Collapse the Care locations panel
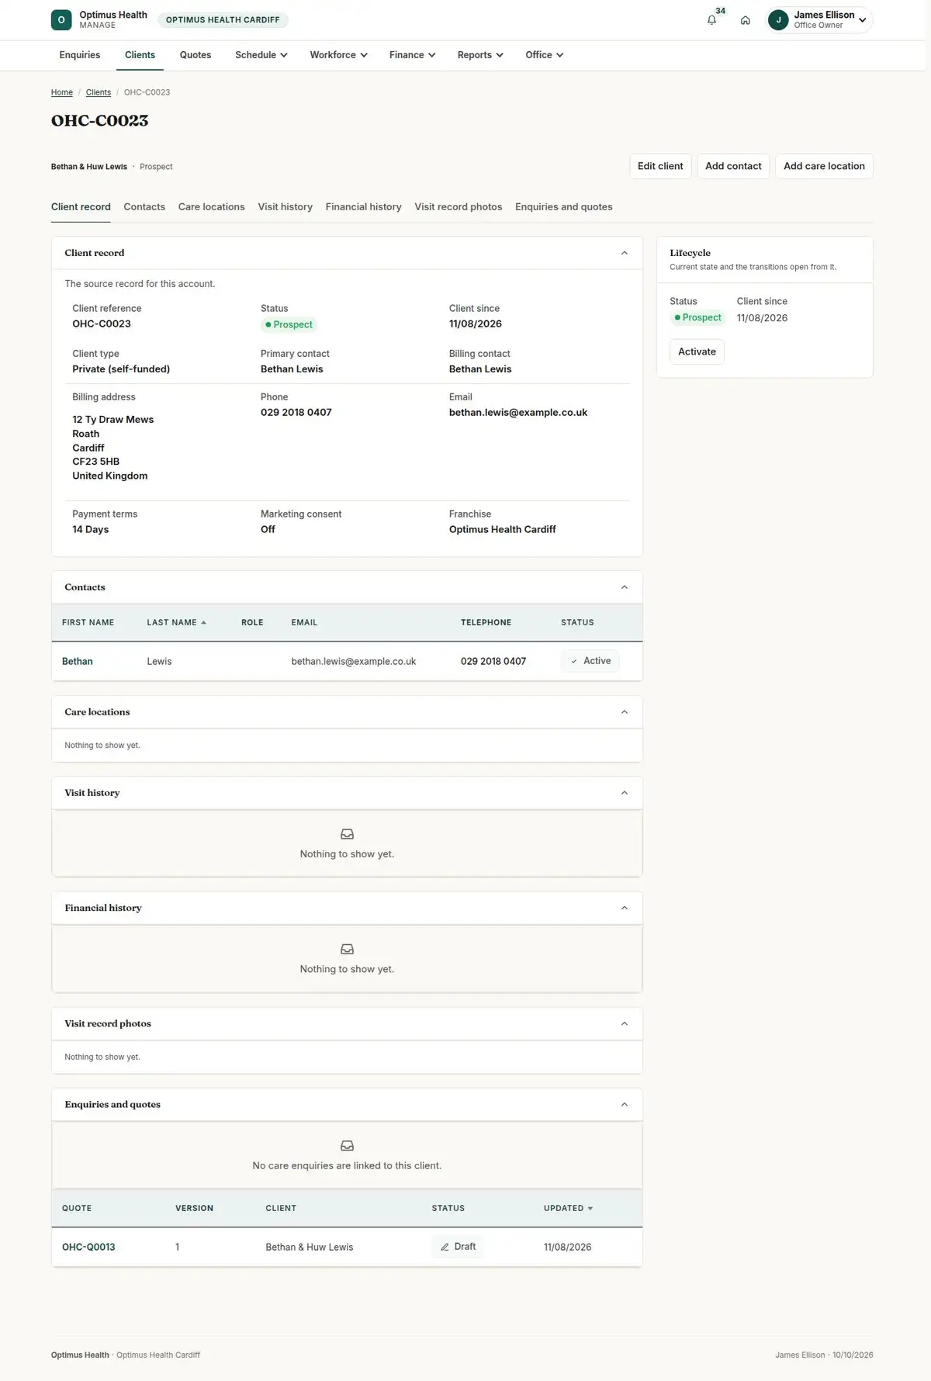Image resolution: width=931 pixels, height=1381 pixels. [x=625, y=712]
